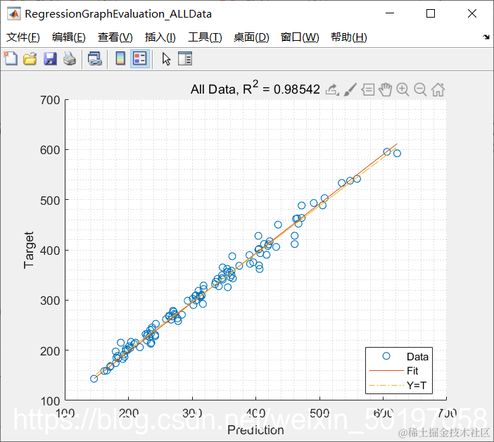The image size is (494, 442).
Task: Click the Link Plot toolbar icon
Action: [95, 59]
